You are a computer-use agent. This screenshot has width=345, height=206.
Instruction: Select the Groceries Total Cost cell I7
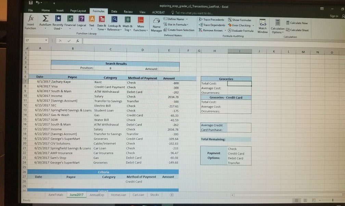239,84
